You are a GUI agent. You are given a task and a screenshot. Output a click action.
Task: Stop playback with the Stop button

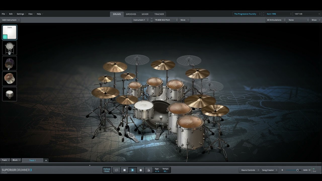click(125, 170)
